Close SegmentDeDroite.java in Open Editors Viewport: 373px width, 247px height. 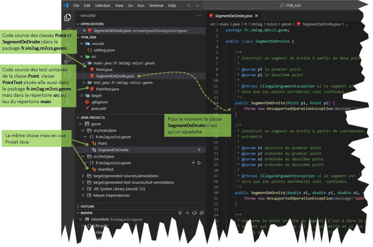(x=85, y=31)
